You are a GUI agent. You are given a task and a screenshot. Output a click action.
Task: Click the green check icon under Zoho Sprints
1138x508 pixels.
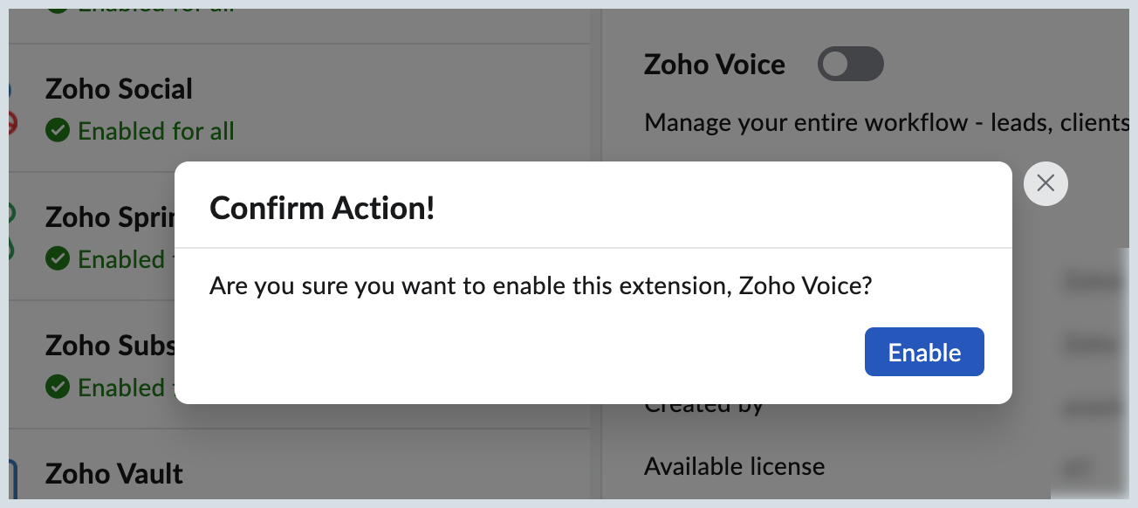(58, 258)
